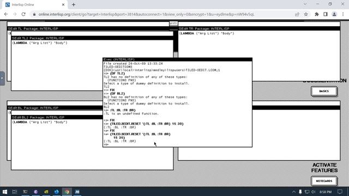Open the terminal app on taskbar
This screenshot has width=349, height=196.
(x=25, y=192)
